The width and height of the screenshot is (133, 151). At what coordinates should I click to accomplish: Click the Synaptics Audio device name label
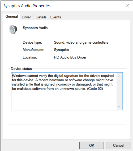coord(35,28)
